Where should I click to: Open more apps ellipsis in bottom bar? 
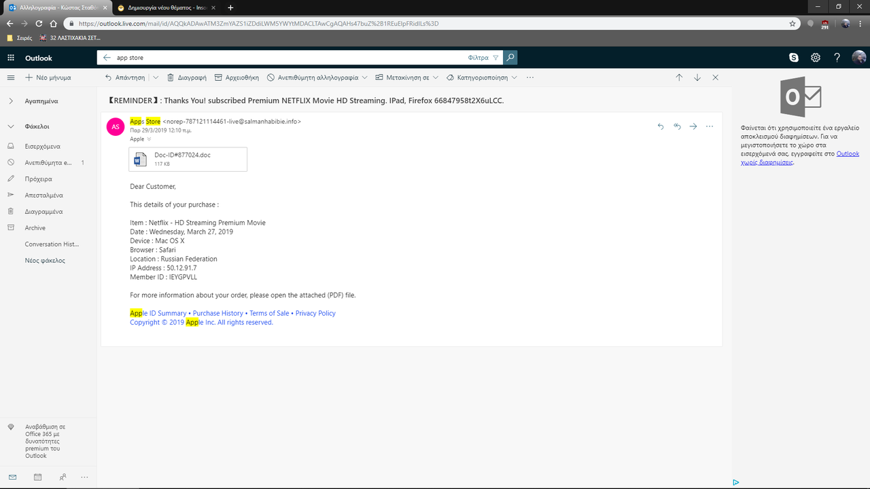85,477
